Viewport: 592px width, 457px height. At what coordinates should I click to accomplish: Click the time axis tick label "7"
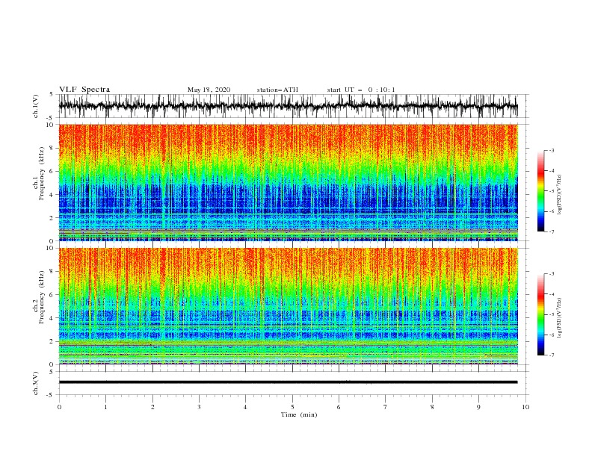click(x=386, y=407)
